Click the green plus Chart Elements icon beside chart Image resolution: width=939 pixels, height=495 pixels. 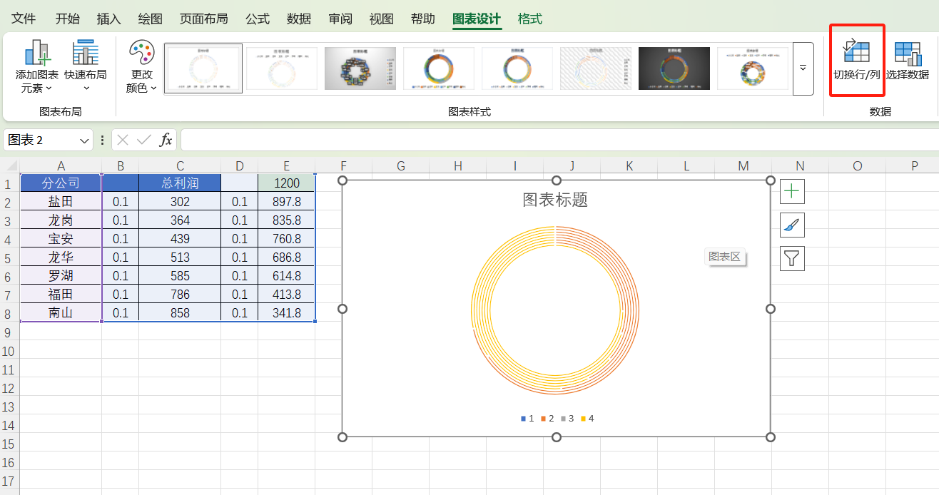click(x=792, y=190)
